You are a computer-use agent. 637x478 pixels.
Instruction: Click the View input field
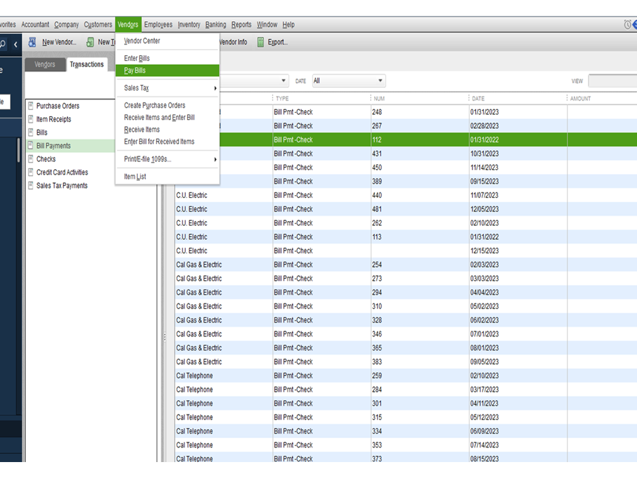pos(612,81)
